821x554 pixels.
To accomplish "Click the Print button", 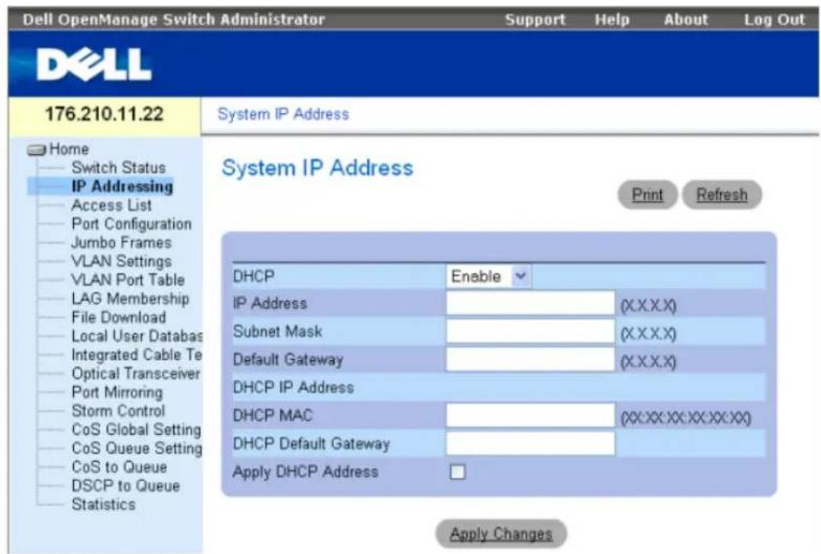I will tap(648, 195).
